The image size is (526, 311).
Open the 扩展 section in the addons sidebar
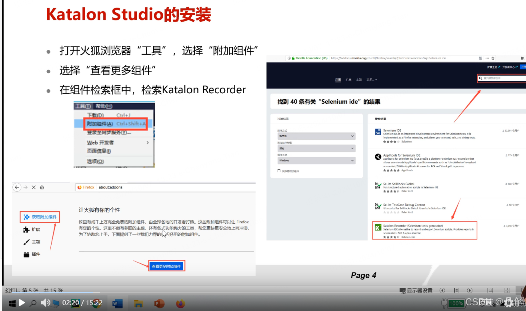(35, 229)
